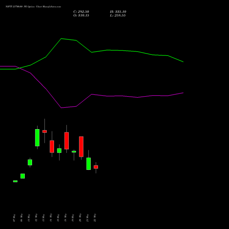Image resolution: width=229 pixels, height=229 pixels.
Task: Select the green candle above 08 May
Action: pos(22,176)
